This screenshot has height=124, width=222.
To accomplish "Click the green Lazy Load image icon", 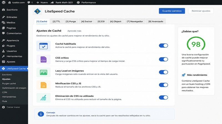I will pyautogui.click(x=44, y=72).
